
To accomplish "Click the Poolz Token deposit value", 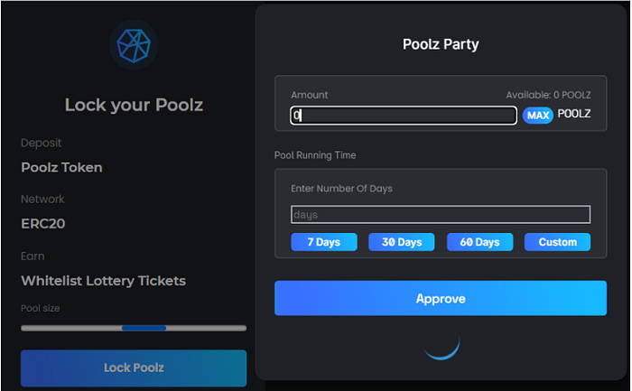I will click(x=62, y=167).
